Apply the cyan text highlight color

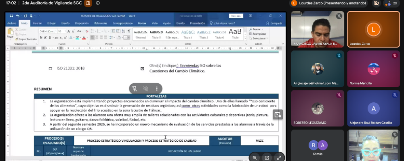point(77,38)
